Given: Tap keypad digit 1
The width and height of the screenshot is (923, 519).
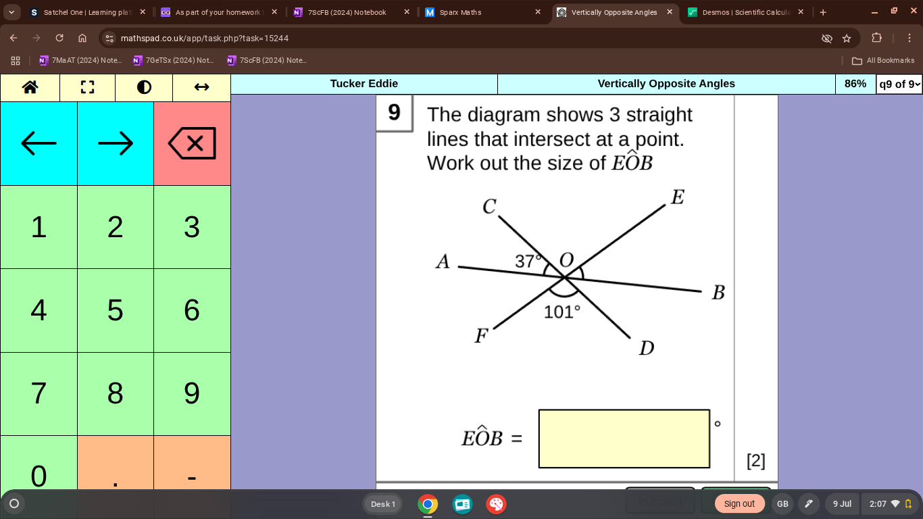Looking at the screenshot, I should (39, 227).
